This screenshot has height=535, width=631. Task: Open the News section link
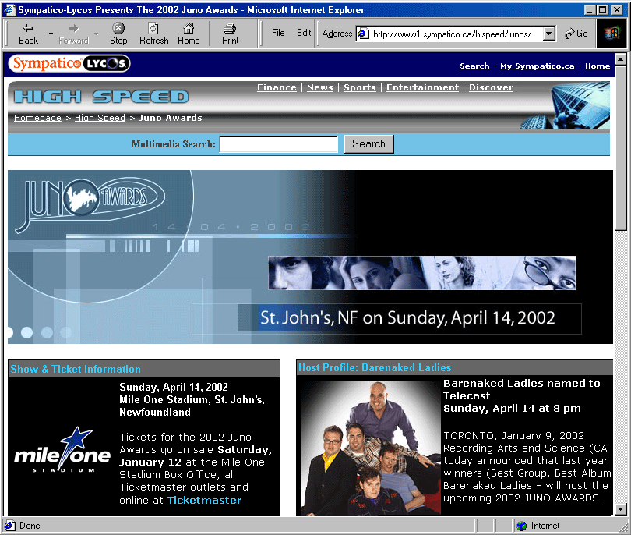point(320,87)
